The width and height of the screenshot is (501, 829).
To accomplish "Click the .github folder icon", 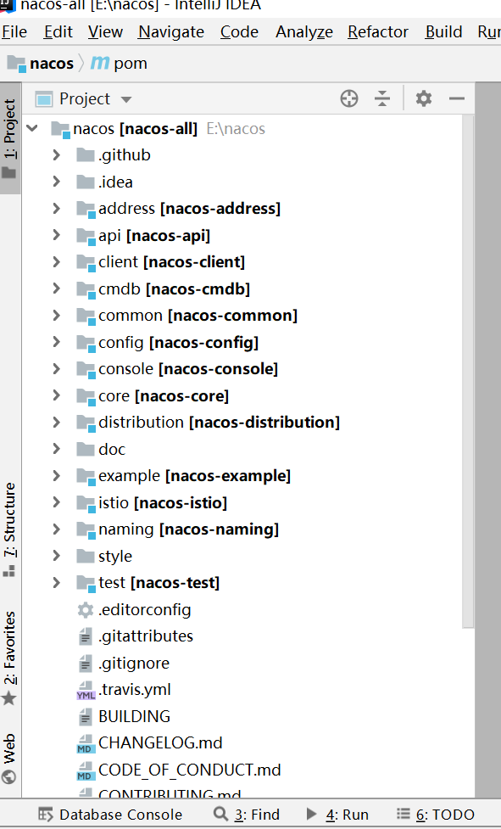I will click(86, 155).
